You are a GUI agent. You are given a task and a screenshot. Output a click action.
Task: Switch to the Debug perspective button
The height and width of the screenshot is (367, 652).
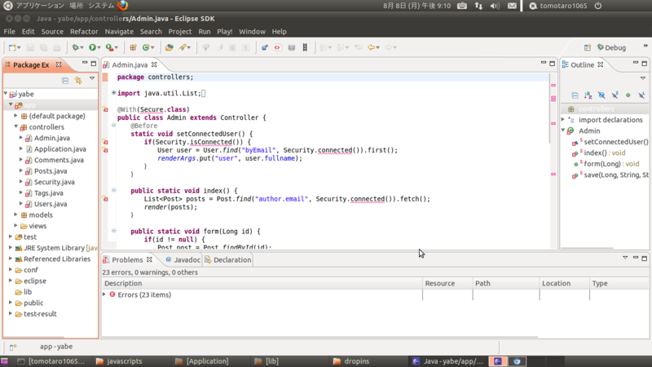tap(611, 47)
